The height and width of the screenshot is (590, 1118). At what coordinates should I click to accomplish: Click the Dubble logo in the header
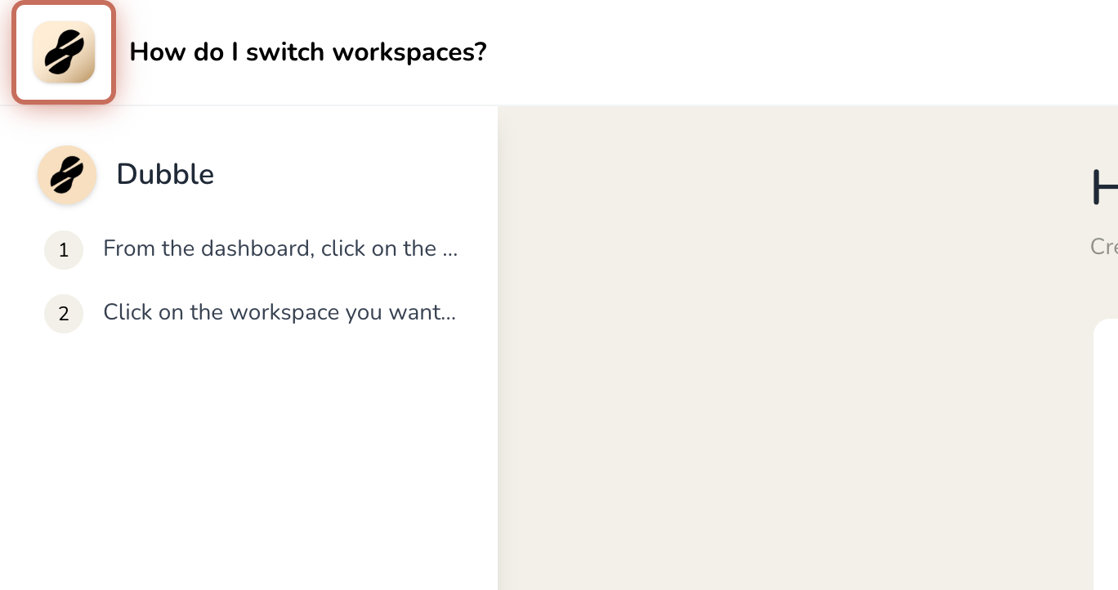[x=64, y=52]
